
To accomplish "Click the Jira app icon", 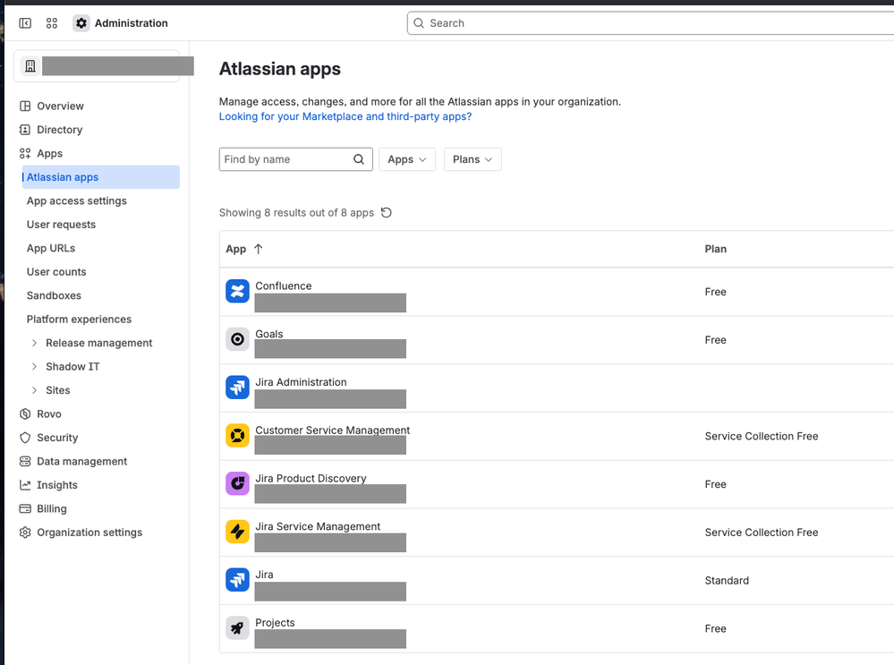I will [237, 580].
